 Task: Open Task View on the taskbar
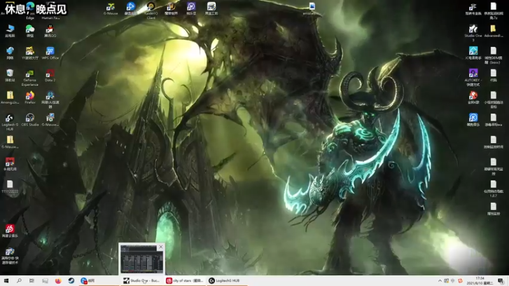click(32, 280)
